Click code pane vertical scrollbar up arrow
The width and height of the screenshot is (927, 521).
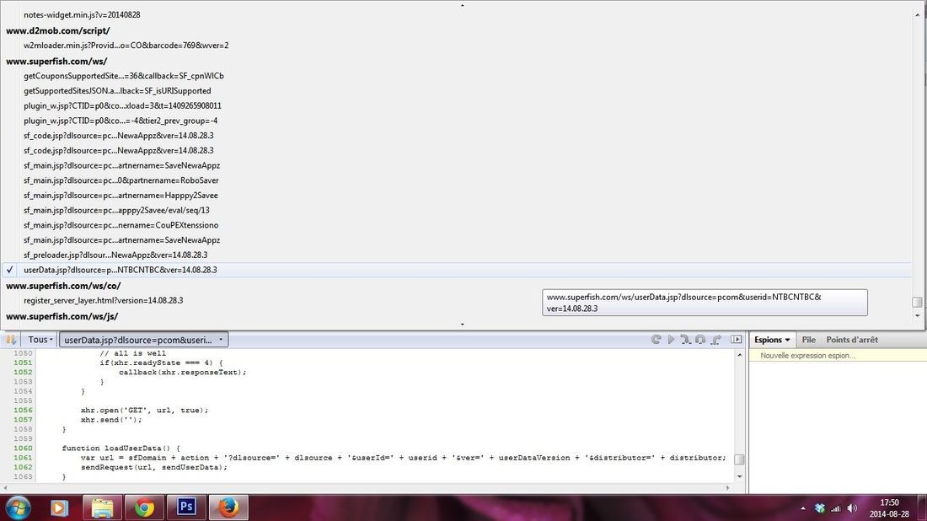[739, 355]
